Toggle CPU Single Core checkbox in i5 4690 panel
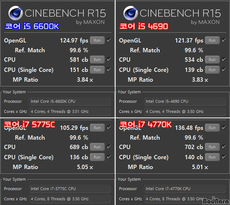 [x=224, y=69]
